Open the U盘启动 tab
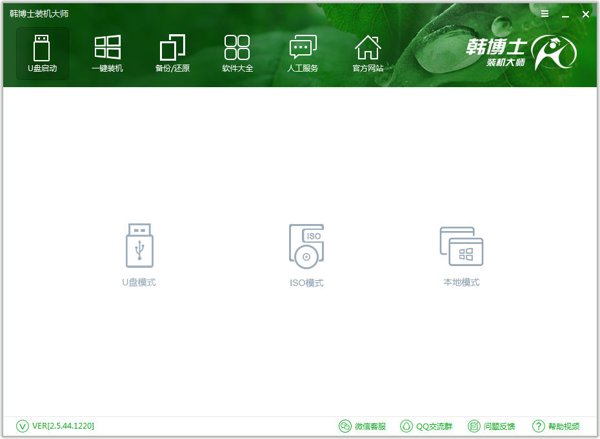This screenshot has width=600, height=439. point(43,54)
